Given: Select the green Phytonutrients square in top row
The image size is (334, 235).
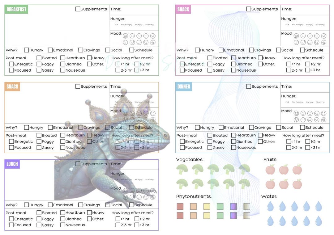Looking at the screenshot, I should (220, 207).
